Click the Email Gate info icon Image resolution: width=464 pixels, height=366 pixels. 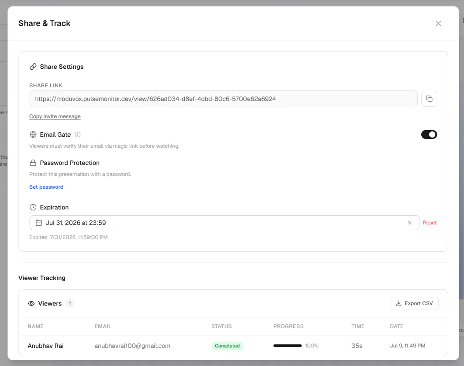(78, 134)
